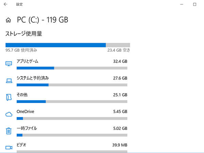Click the その他 document icon
The width and height of the screenshot is (204, 153).
[9, 97]
